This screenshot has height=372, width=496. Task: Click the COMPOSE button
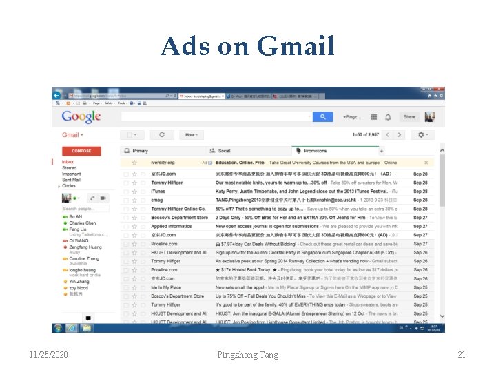81,151
